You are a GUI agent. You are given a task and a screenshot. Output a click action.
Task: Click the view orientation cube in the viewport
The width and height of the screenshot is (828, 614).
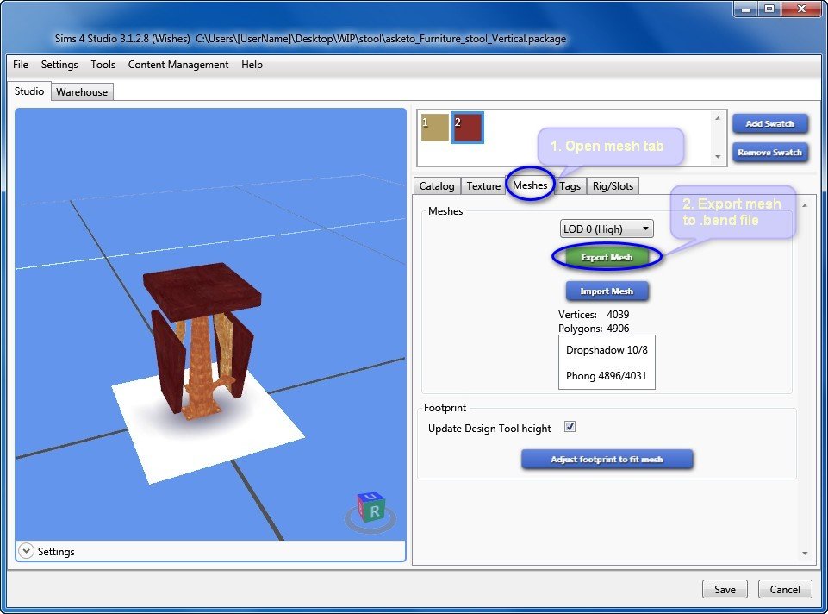tap(371, 508)
